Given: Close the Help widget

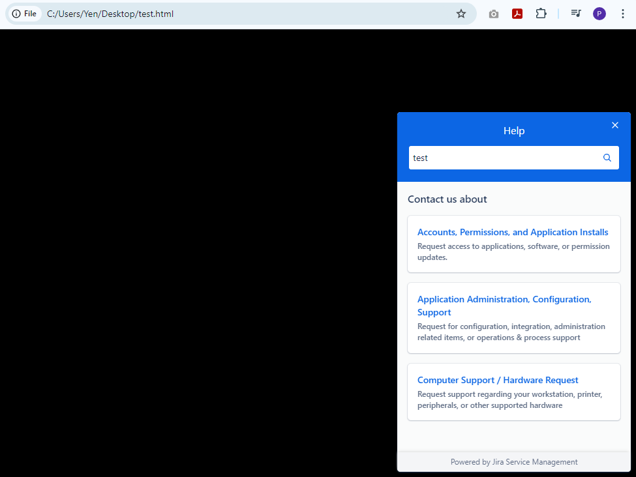Looking at the screenshot, I should [x=615, y=125].
